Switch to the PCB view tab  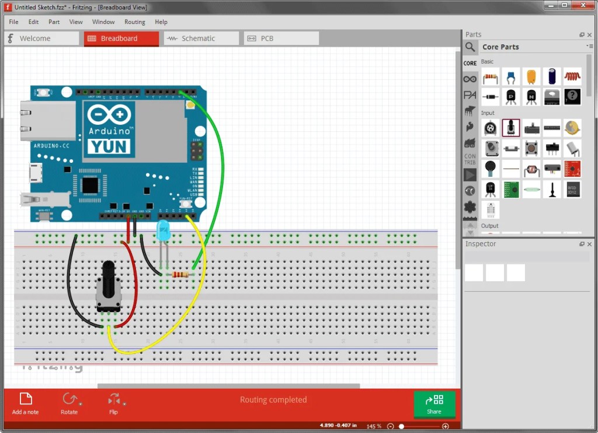[x=281, y=37]
